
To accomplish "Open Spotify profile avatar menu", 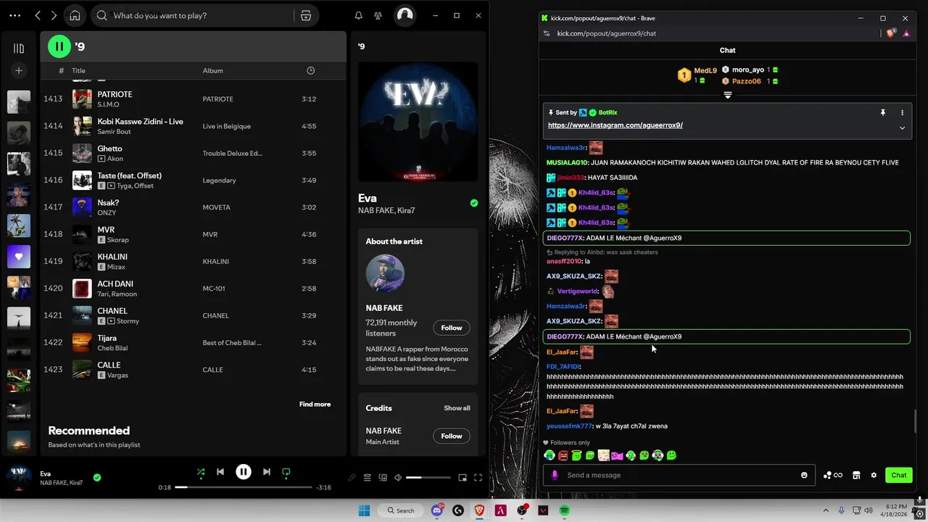I will [405, 15].
